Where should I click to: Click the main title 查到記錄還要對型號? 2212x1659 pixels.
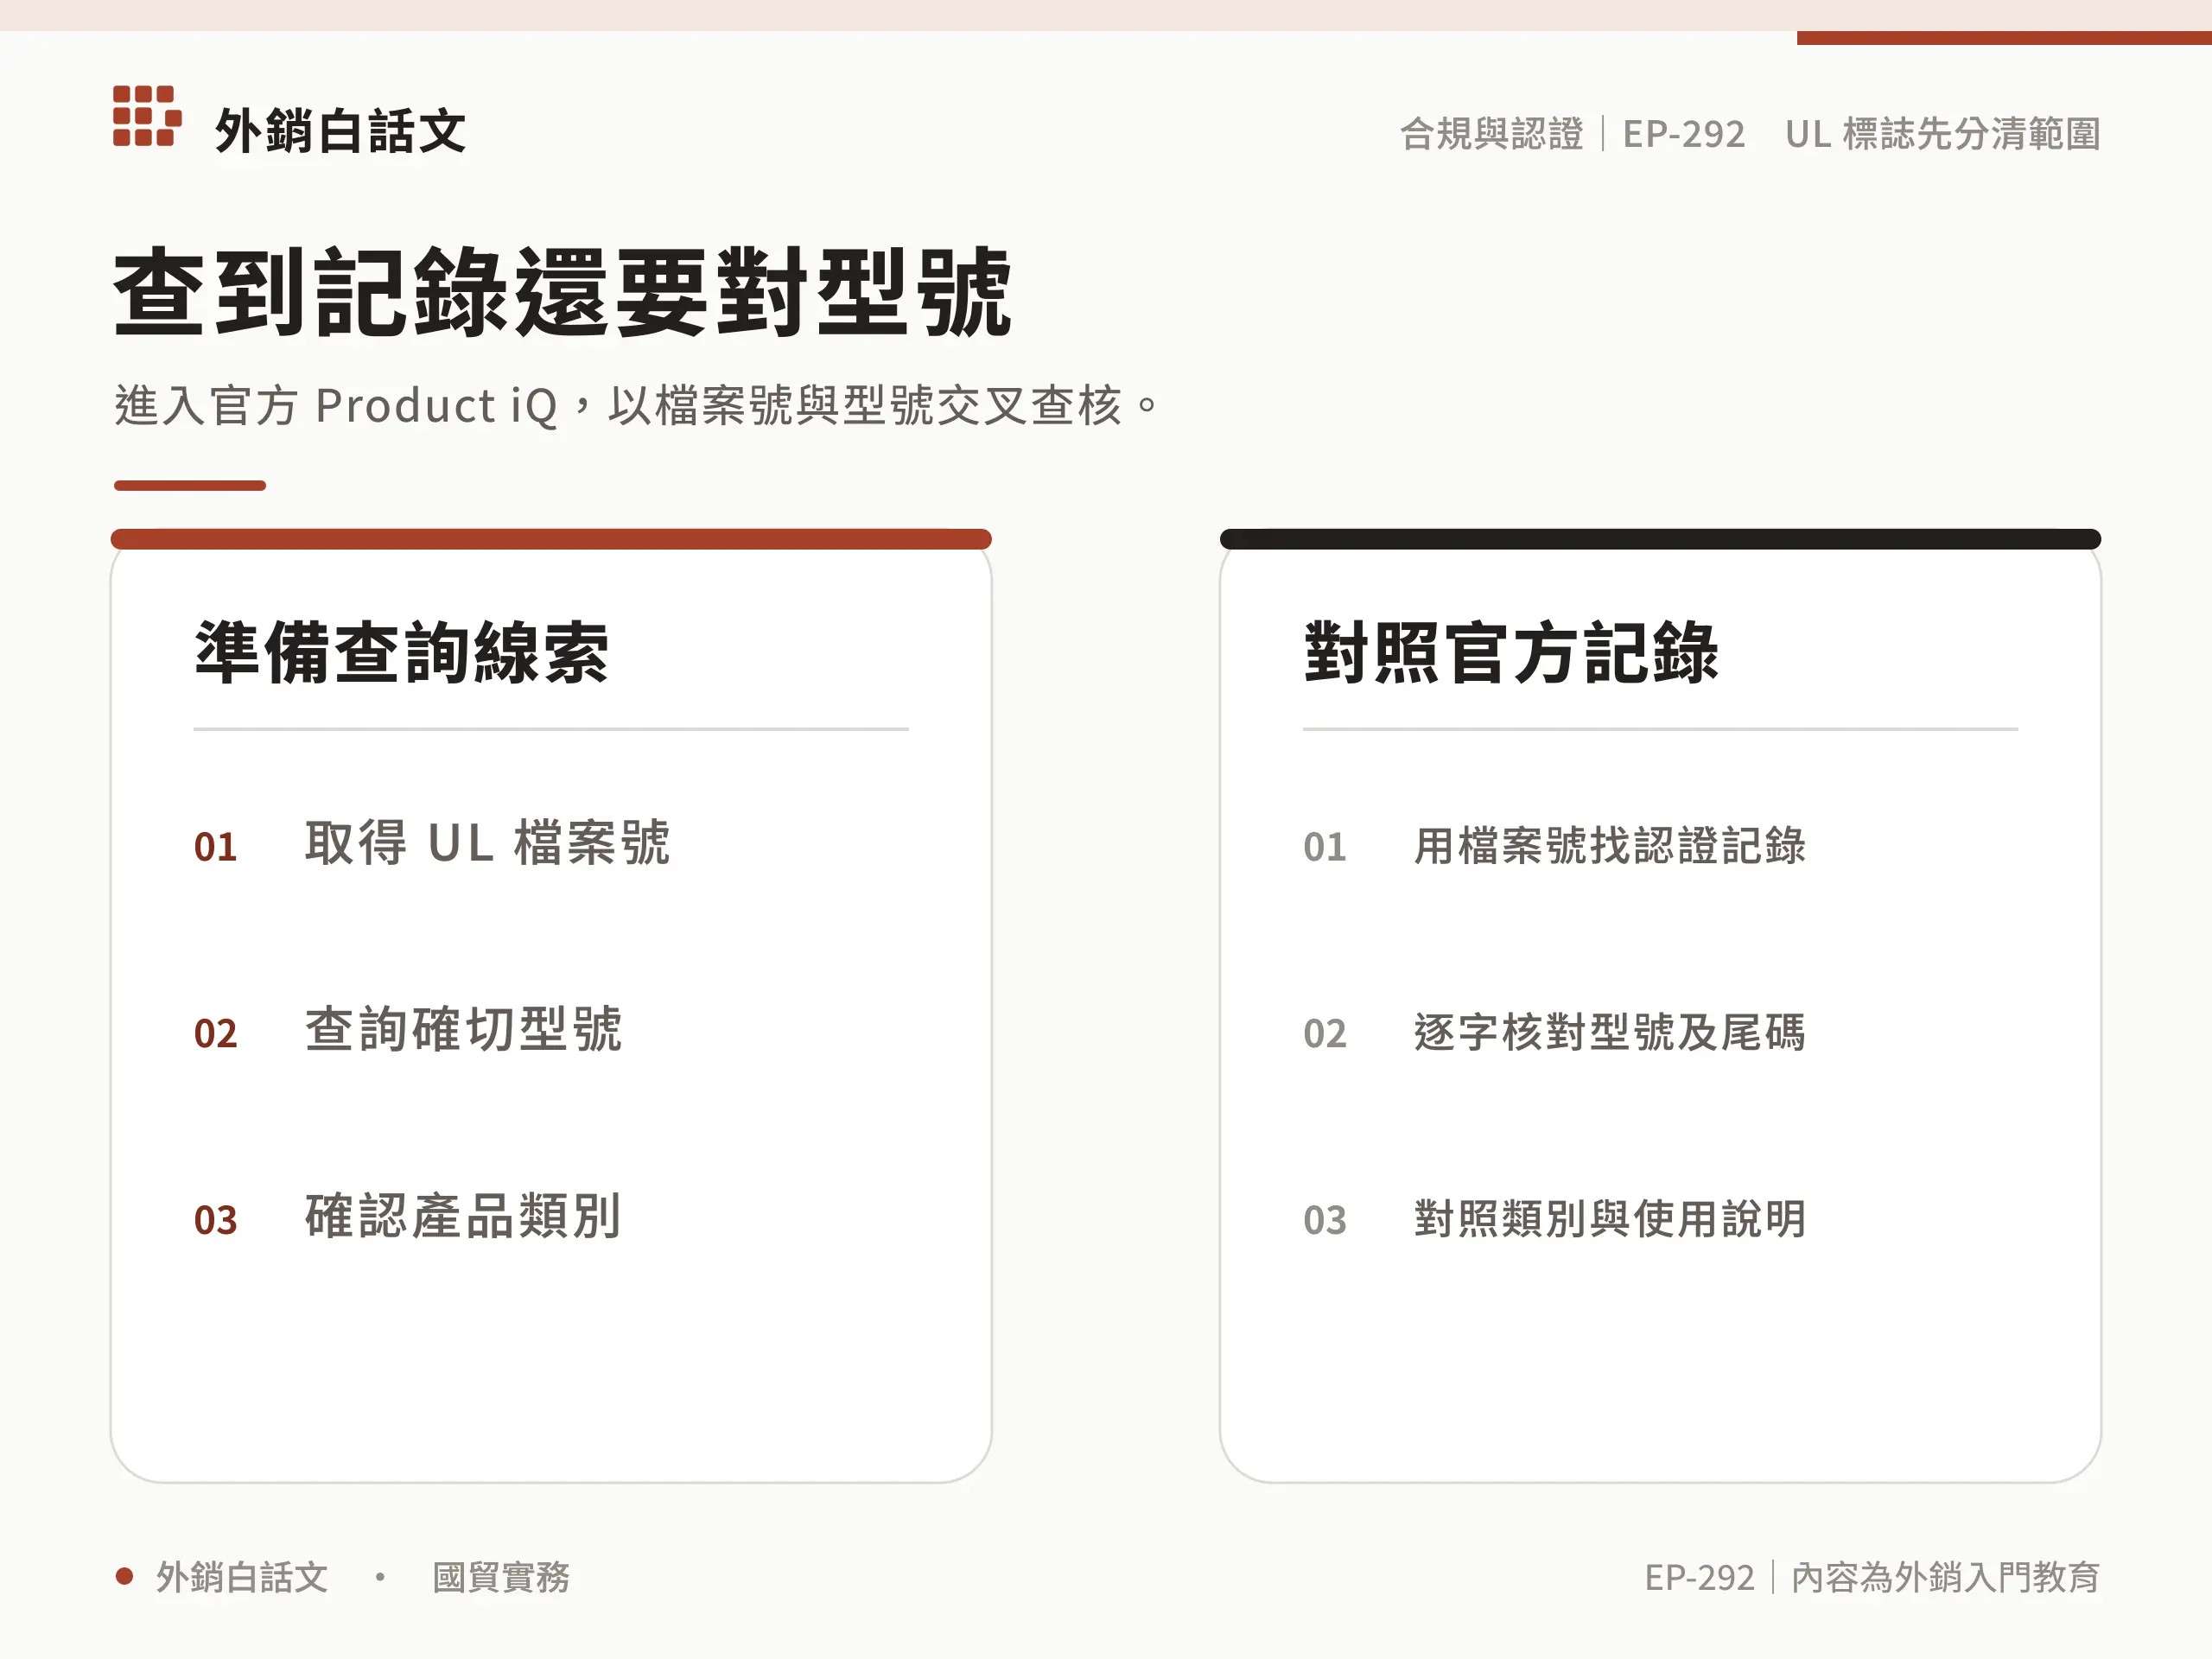click(x=563, y=292)
